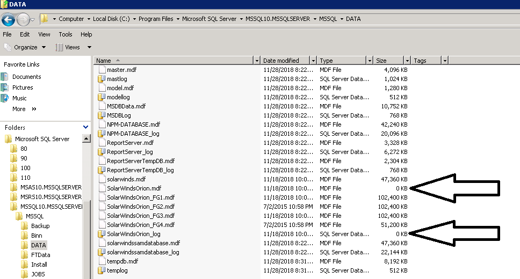Click the folder tree scroll up arrow

click(86, 138)
